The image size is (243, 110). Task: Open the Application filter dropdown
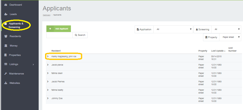pos(174,29)
